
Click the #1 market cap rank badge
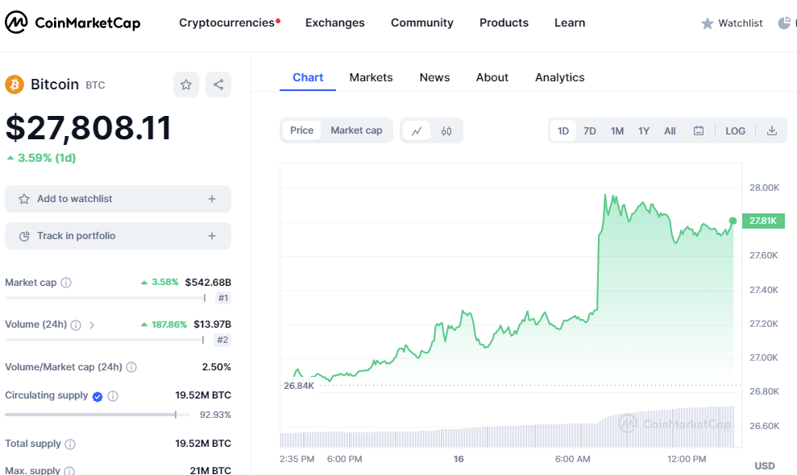(x=223, y=298)
